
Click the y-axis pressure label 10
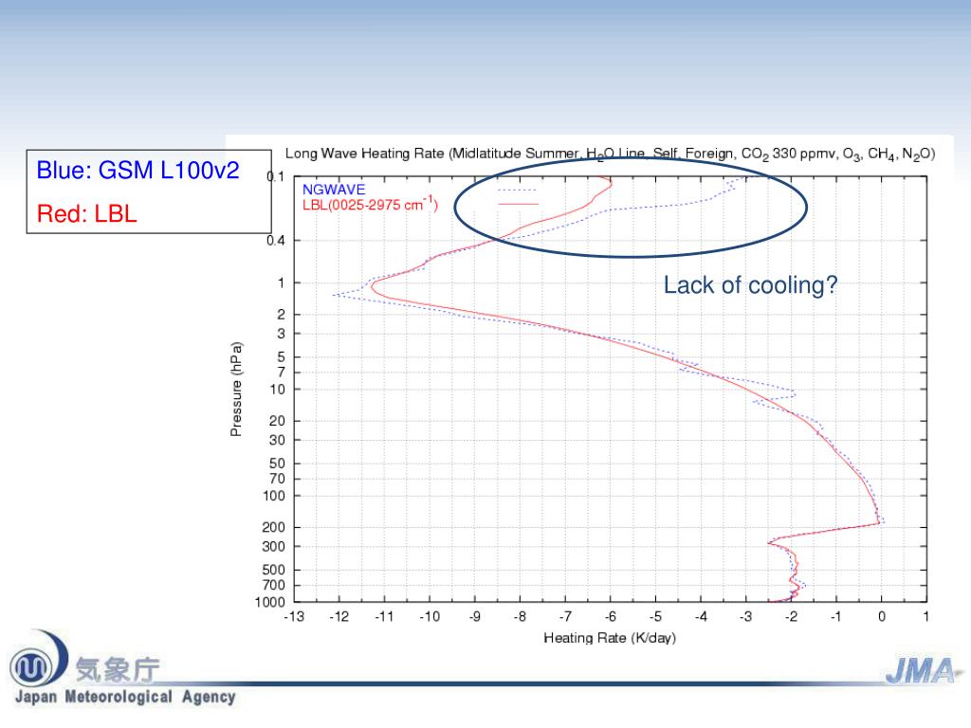(278, 390)
